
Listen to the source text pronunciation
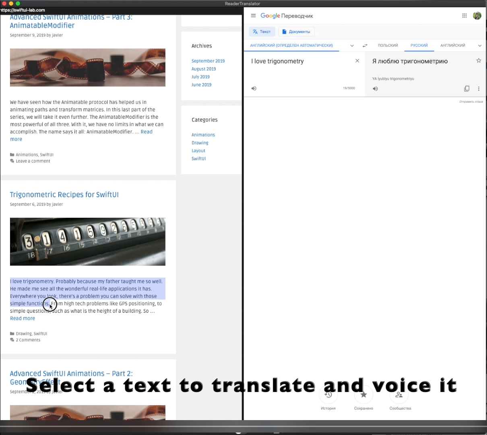tap(254, 89)
